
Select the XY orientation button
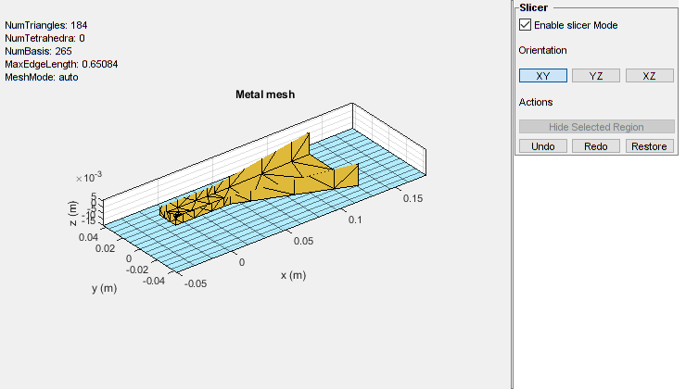pos(543,76)
